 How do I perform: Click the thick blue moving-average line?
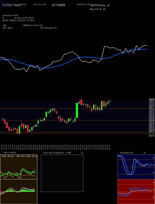pos(86,57)
